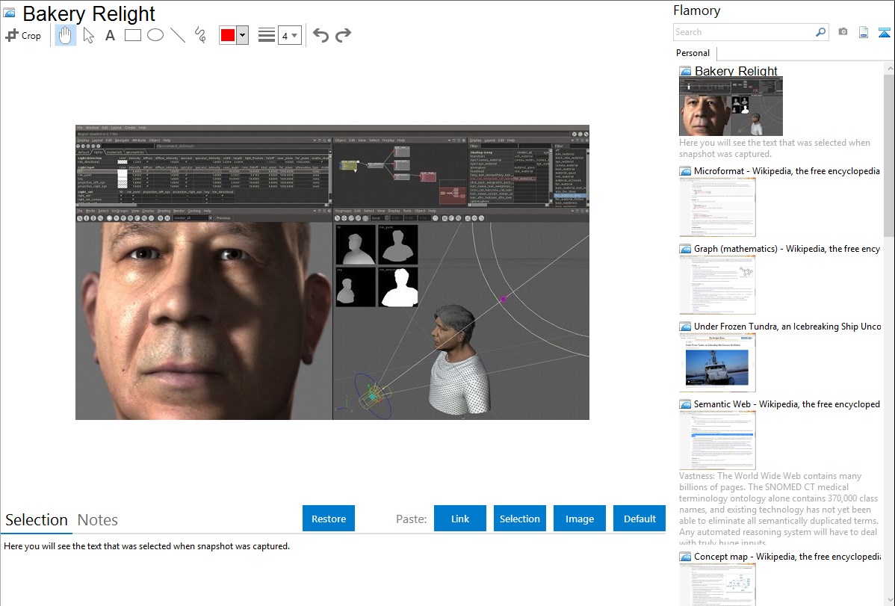Select the straight line tool
This screenshot has height=606, width=895.
(178, 35)
